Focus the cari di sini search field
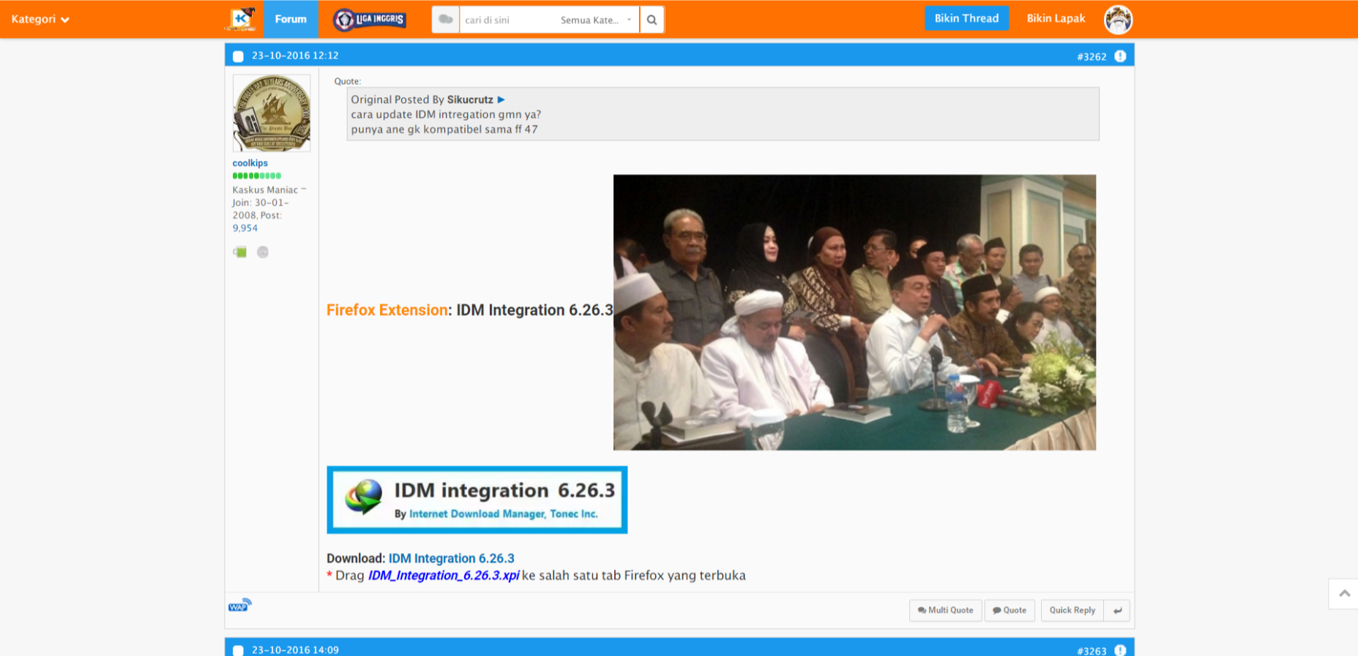Viewport: 1358px width, 656px height. [508, 20]
